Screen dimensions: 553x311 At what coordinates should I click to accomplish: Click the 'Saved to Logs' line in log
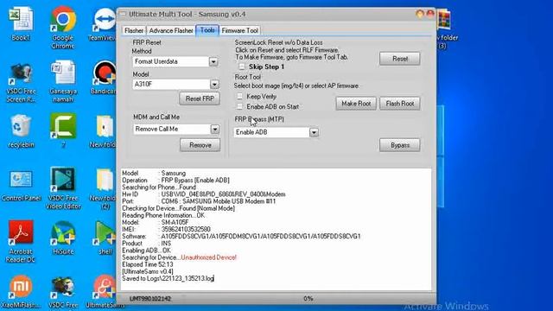point(168,278)
